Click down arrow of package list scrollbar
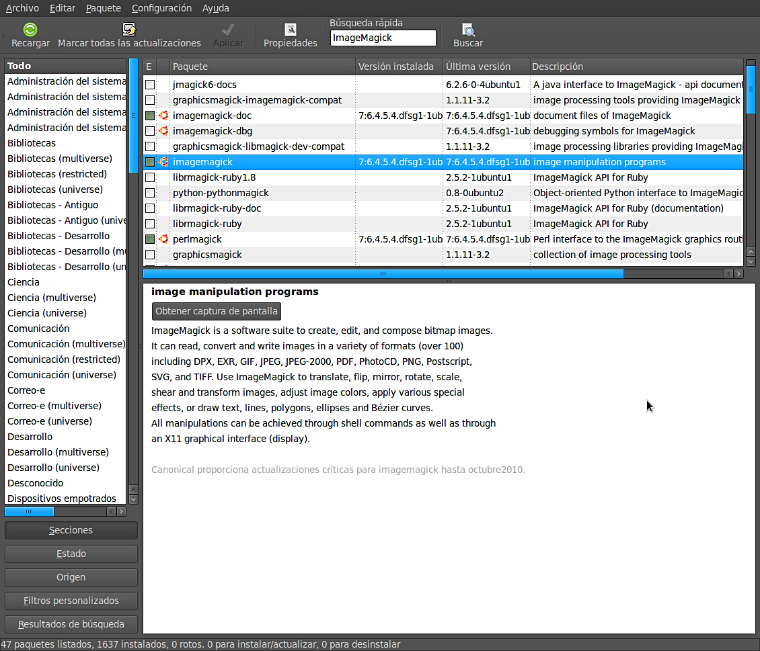Screen dimensions: 760x651 tap(751, 262)
